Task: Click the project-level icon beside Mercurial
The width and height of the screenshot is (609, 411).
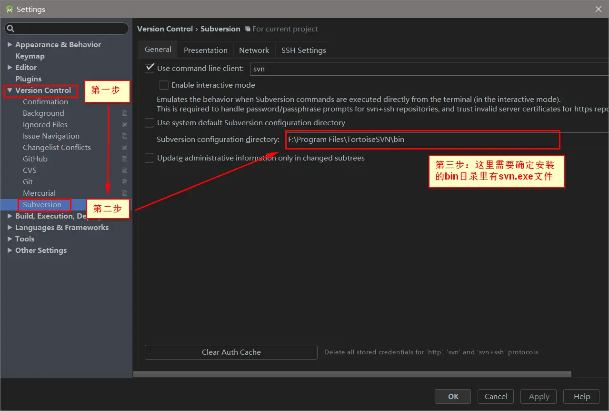Action: (x=124, y=193)
